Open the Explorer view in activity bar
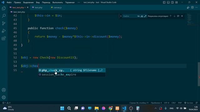 4,8
